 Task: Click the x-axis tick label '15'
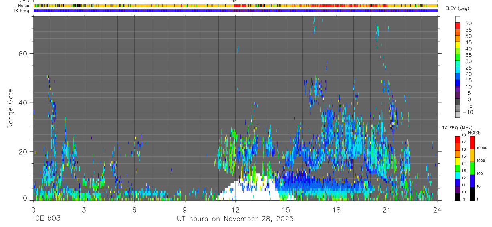pos(286,210)
